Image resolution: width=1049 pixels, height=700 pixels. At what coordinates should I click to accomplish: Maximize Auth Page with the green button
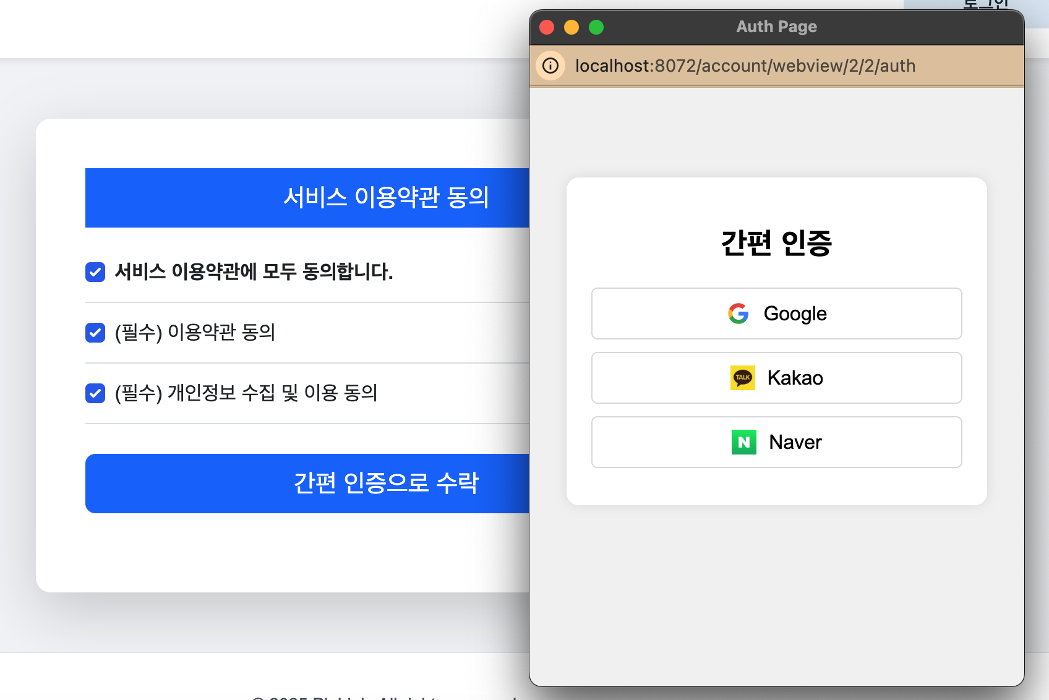tap(596, 27)
